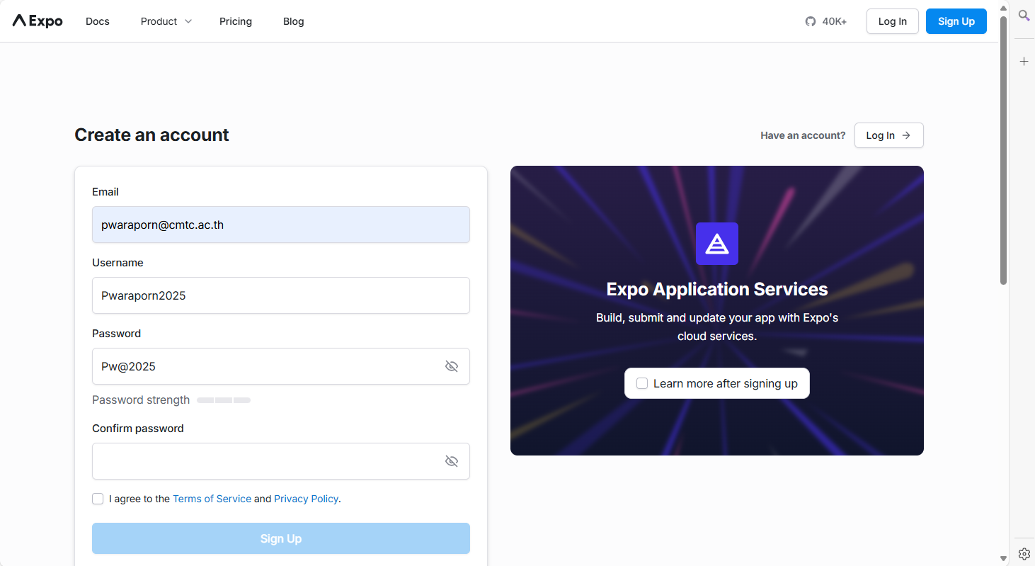Click the Expo logo in the header
The image size is (1035, 566).
(38, 21)
